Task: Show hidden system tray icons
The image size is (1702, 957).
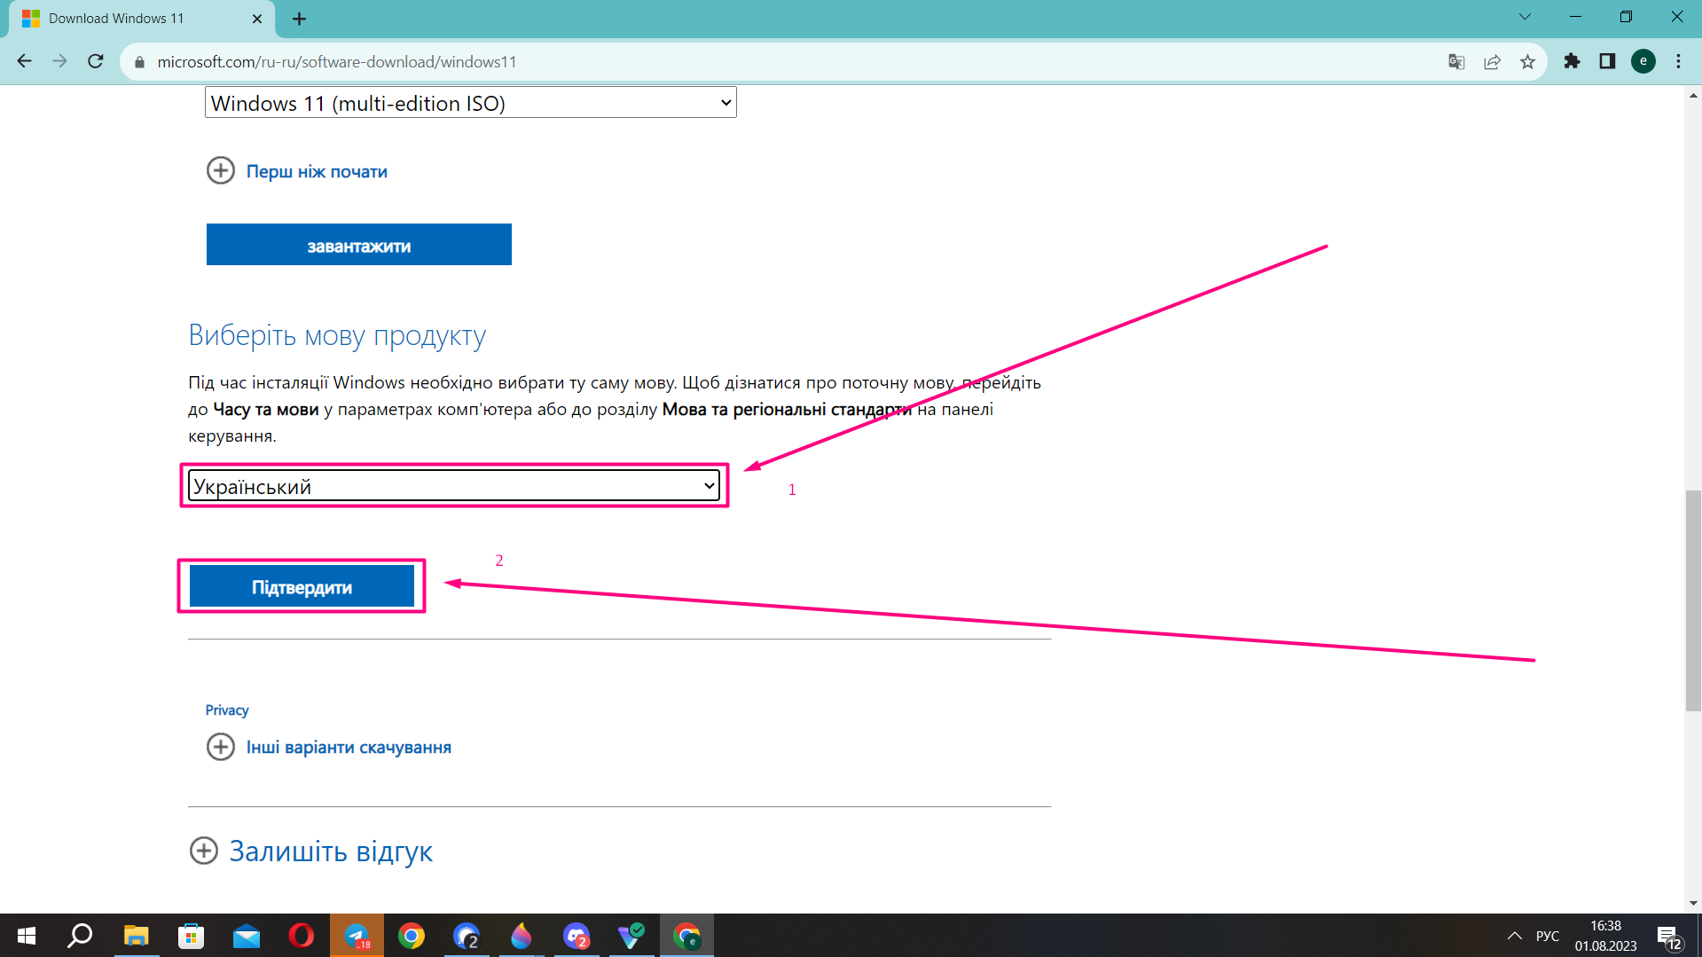Action: tap(1514, 936)
